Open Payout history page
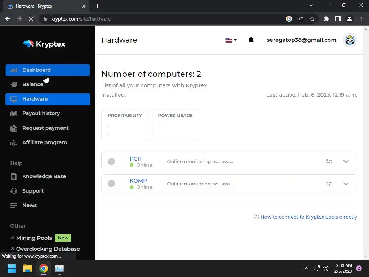Screen dimensions: 369x277 48,114
